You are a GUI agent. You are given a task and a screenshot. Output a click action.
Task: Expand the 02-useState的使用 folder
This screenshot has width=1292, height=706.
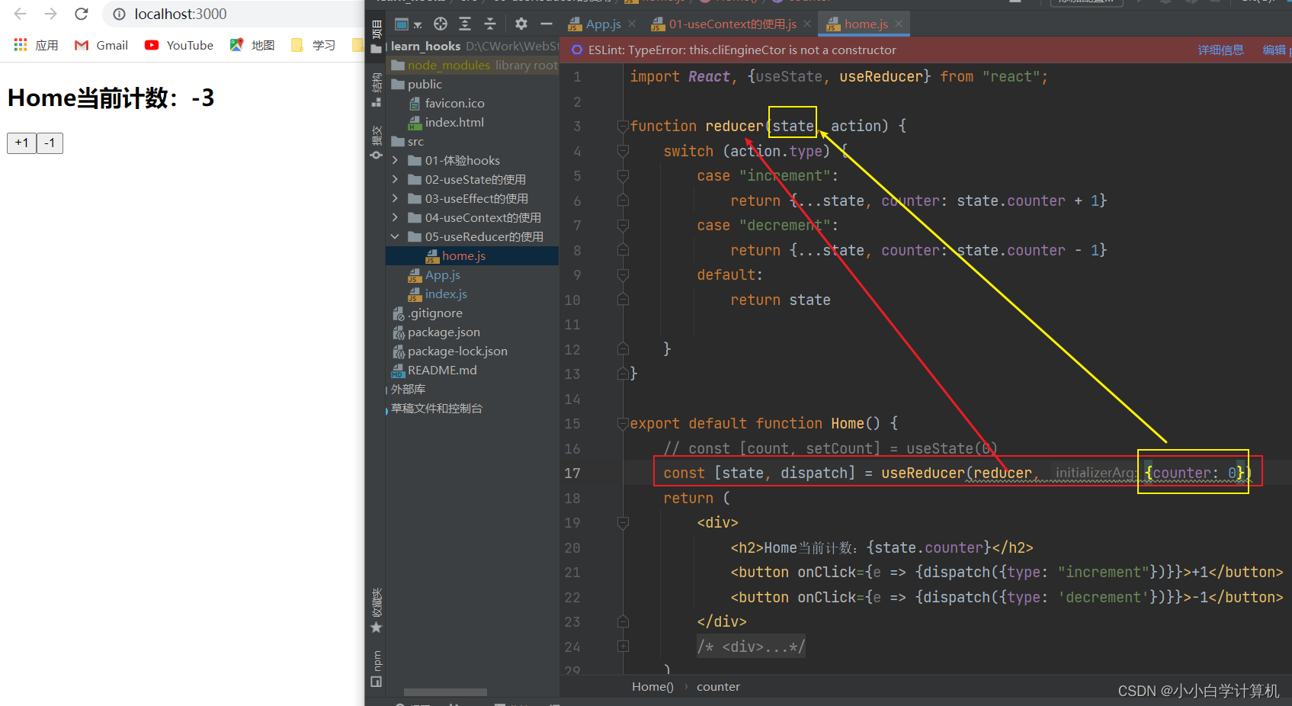pyautogui.click(x=395, y=179)
